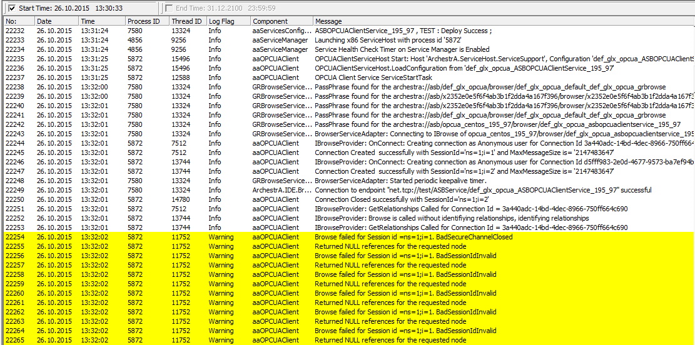This screenshot has width=695, height=345.
Task: Sort by the Process ID column header
Action: (x=146, y=21)
